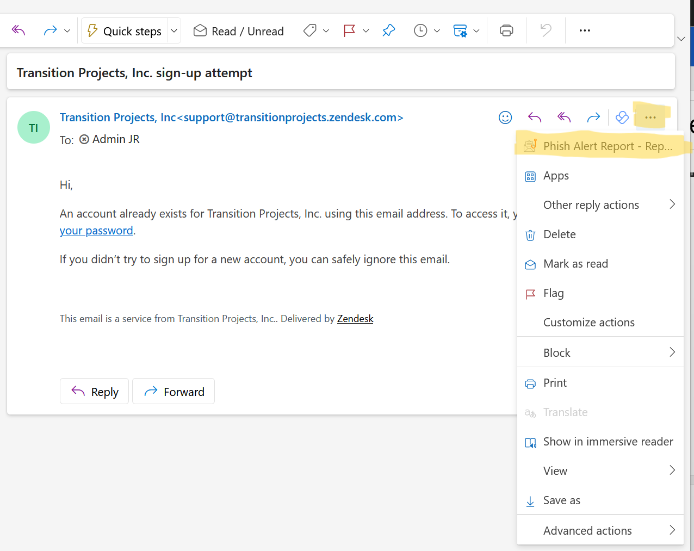Screen dimensions: 694x551
Task: Add a reaction with the smiley icon
Action: (x=505, y=117)
